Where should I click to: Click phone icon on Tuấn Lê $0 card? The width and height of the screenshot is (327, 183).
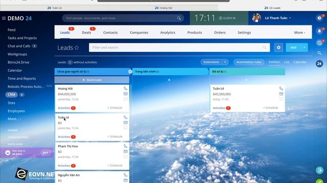125,117
